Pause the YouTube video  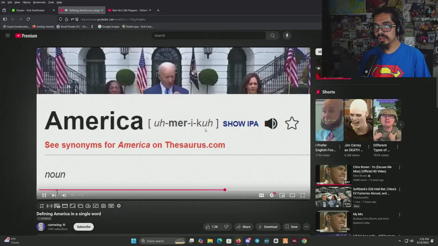(x=44, y=195)
